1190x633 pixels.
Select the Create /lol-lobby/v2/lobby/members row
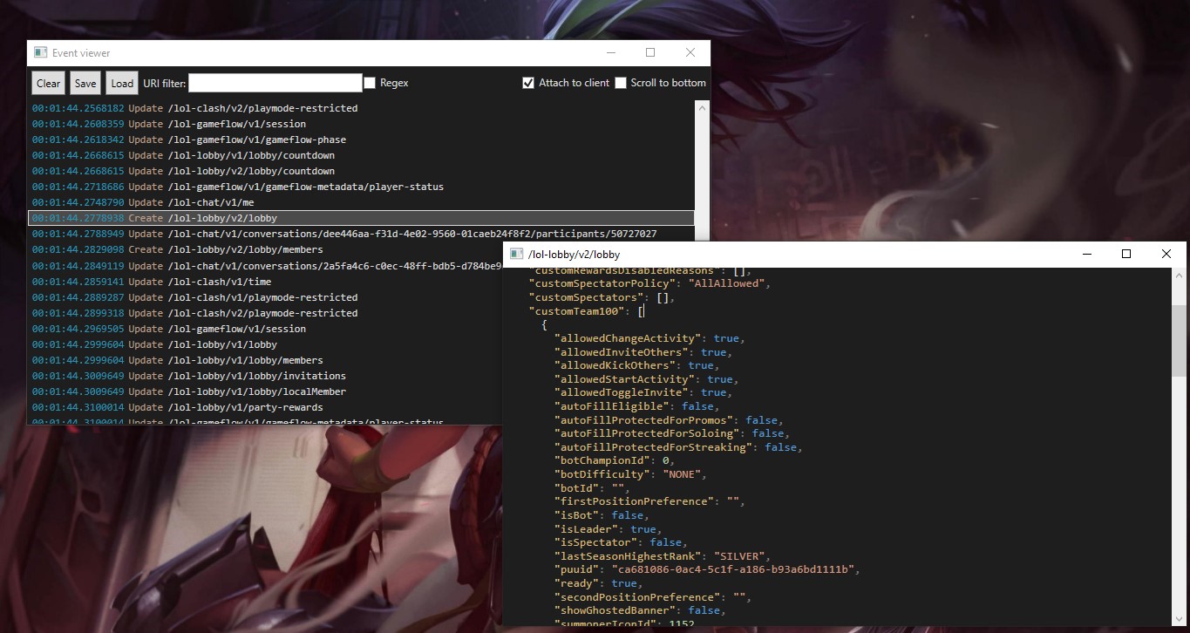pyautogui.click(x=266, y=249)
